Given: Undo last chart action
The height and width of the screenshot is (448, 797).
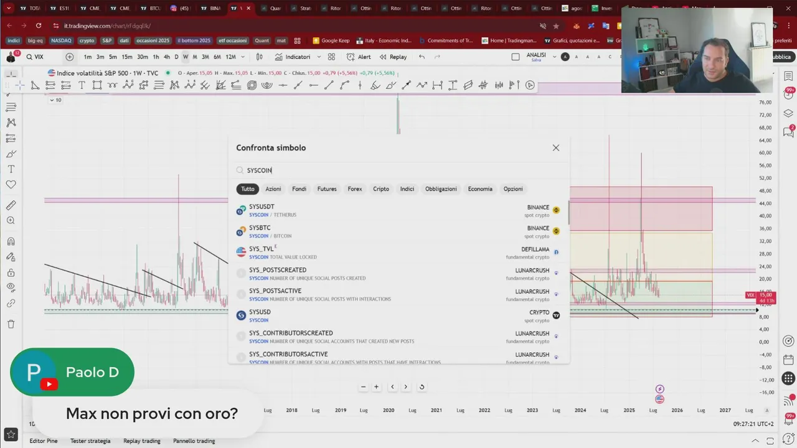Looking at the screenshot, I should [422, 57].
